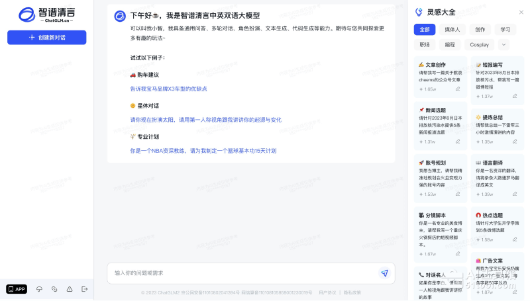Click the send message paper-plane icon

point(384,273)
